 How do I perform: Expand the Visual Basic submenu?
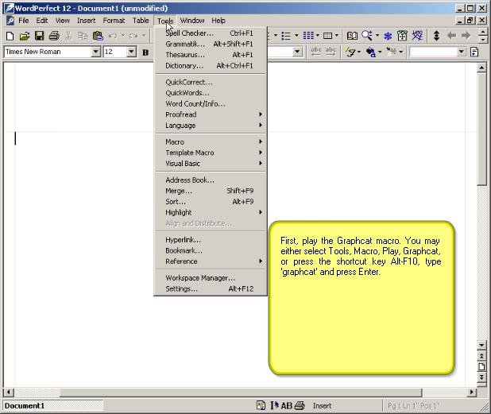pyautogui.click(x=211, y=164)
